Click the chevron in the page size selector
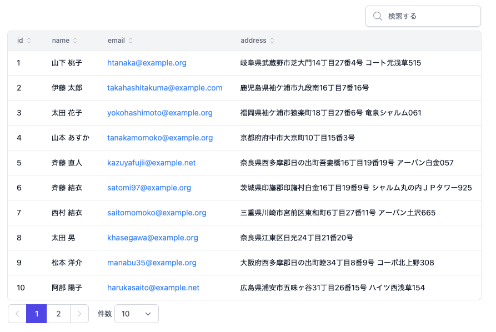The width and height of the screenshot is (496, 332). point(148,314)
